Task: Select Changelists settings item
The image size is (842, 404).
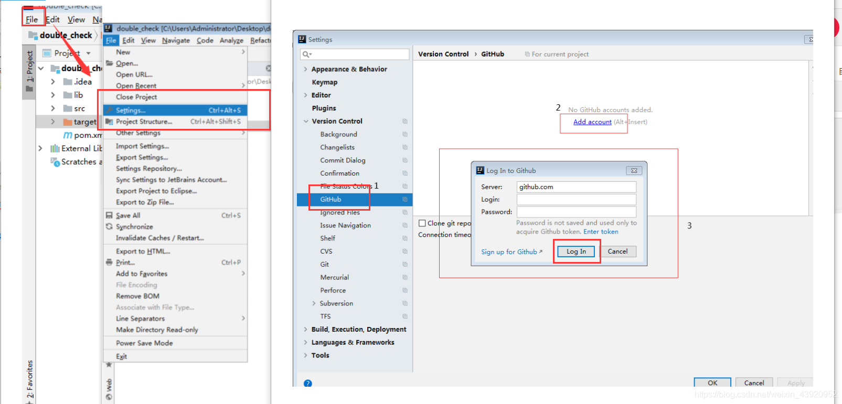Action: point(337,147)
